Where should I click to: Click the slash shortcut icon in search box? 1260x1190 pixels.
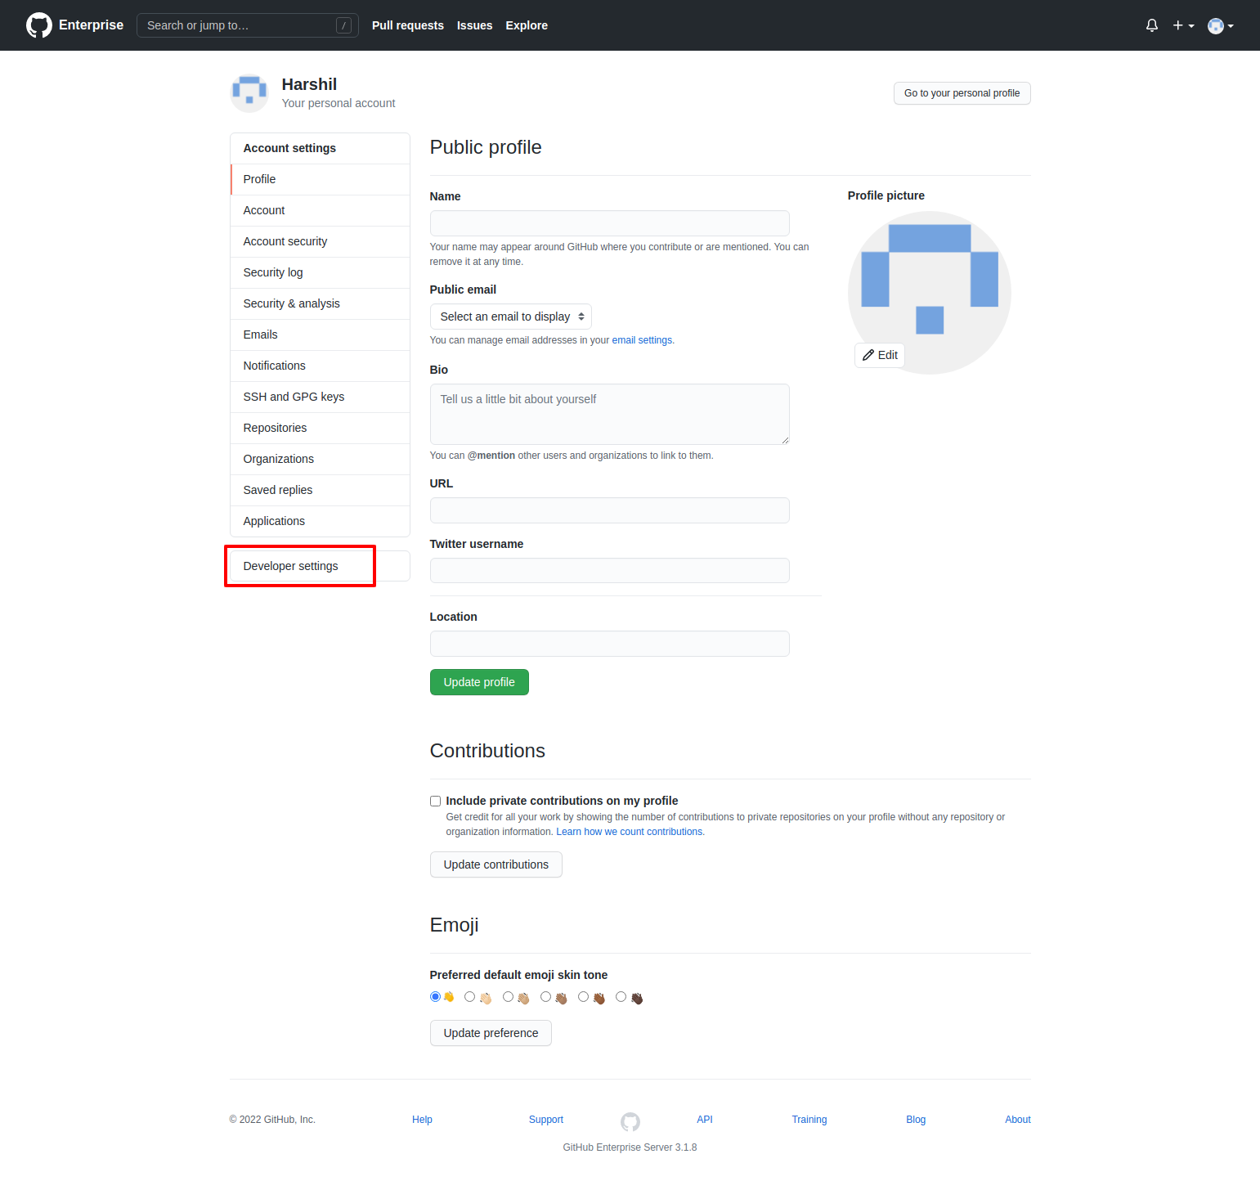343,25
